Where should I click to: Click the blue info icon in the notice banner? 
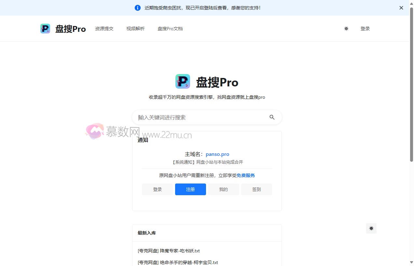click(137, 7)
